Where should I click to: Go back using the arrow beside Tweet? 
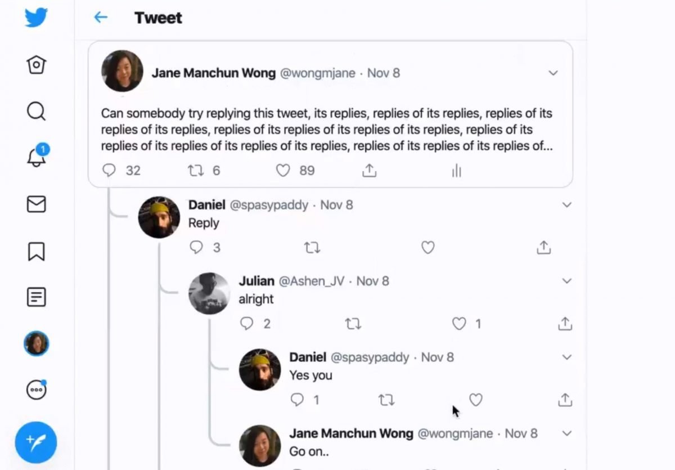point(101,17)
